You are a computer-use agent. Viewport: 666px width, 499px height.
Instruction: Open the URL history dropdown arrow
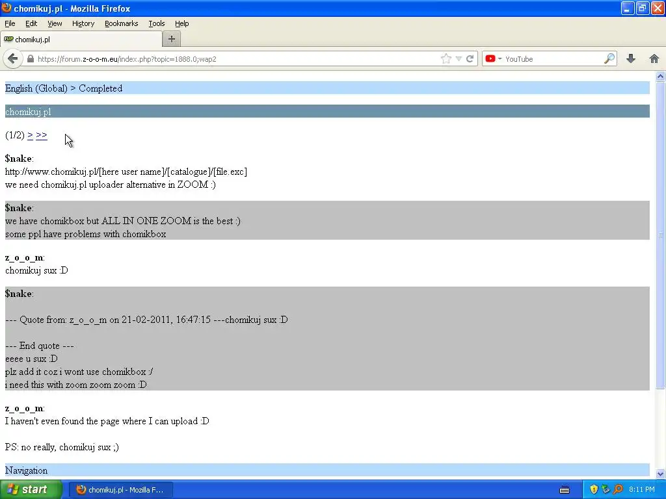coord(459,59)
